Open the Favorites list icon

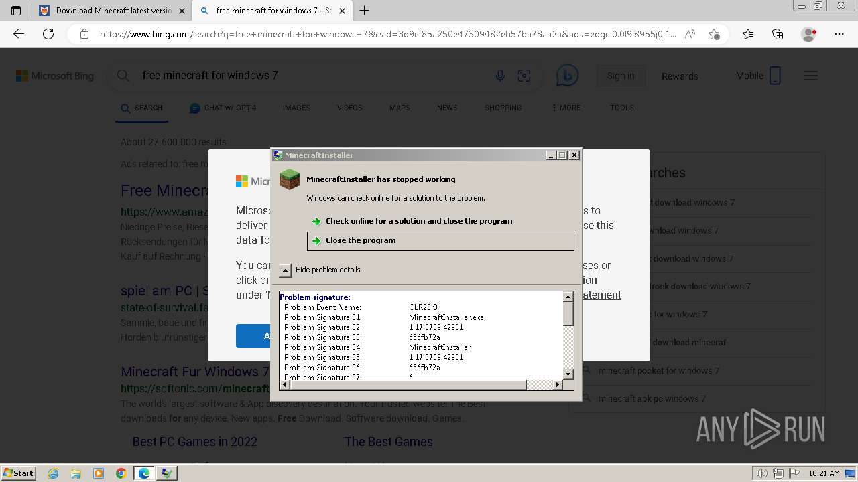coord(748,34)
